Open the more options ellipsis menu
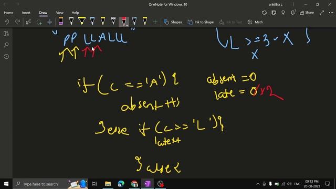Screen dimensions: 336x189 331,13
